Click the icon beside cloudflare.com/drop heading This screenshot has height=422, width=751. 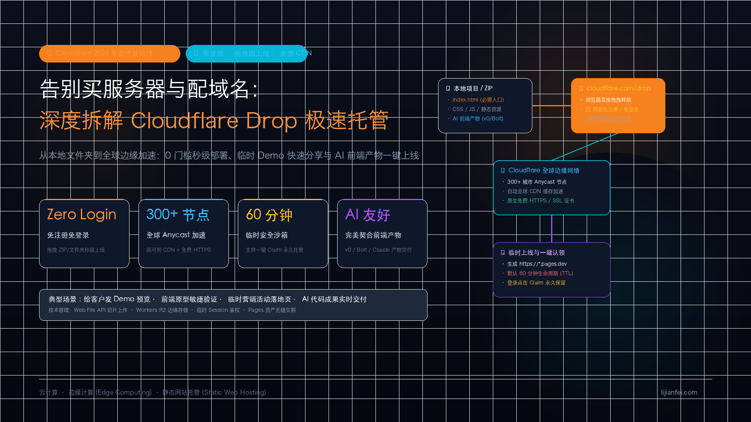[581, 89]
